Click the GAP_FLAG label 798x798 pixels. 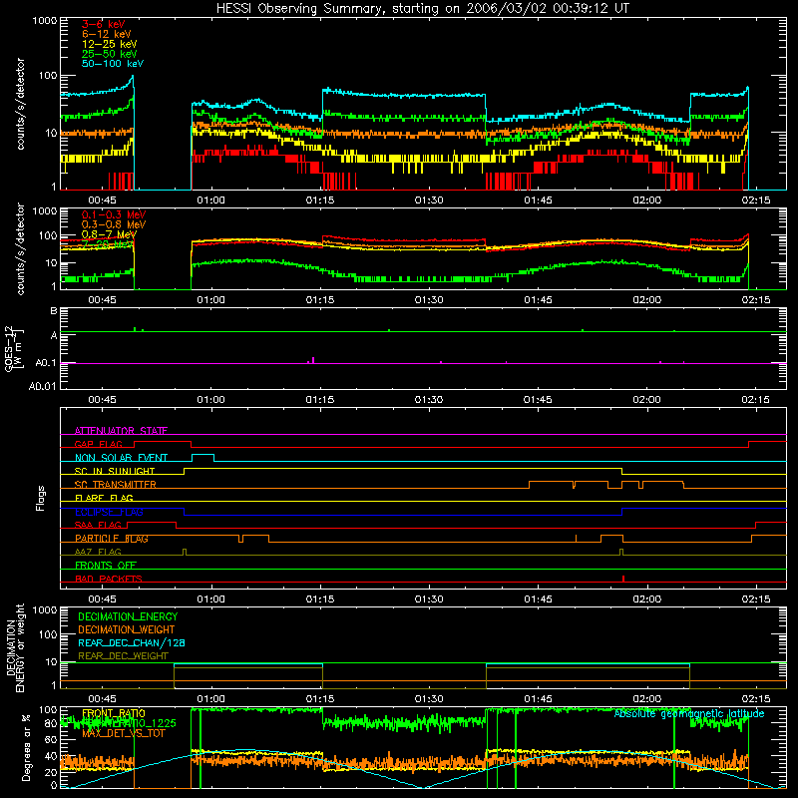[98, 444]
